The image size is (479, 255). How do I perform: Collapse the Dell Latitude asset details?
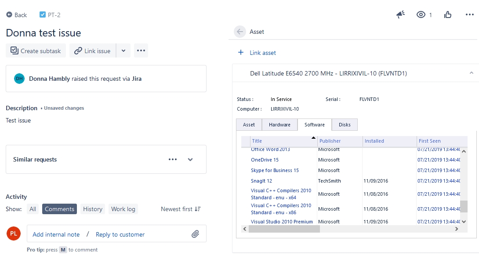pyautogui.click(x=472, y=73)
